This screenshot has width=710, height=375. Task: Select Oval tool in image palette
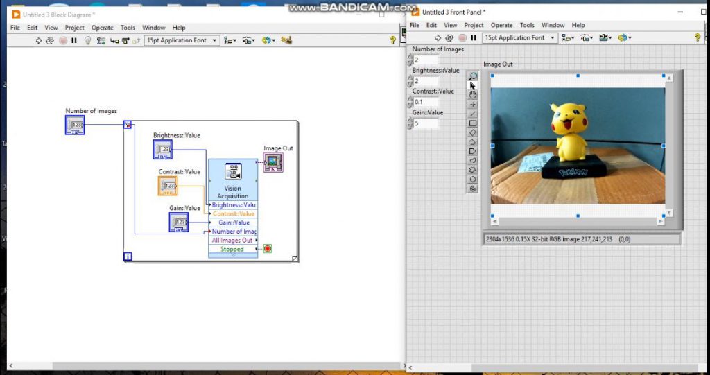473,180
